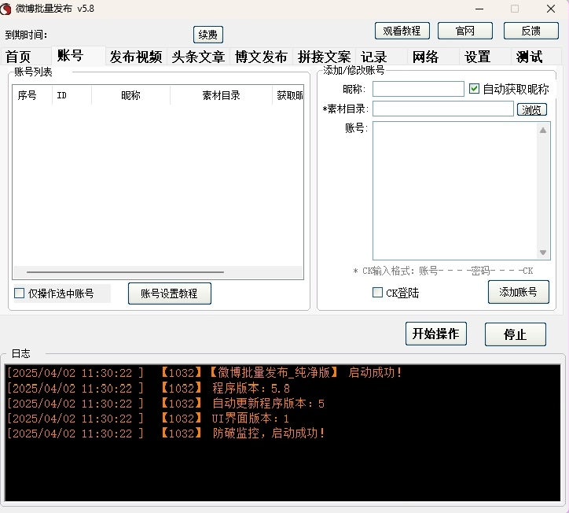Click the 序号 column header
This screenshot has width=569, height=513.
pos(32,95)
